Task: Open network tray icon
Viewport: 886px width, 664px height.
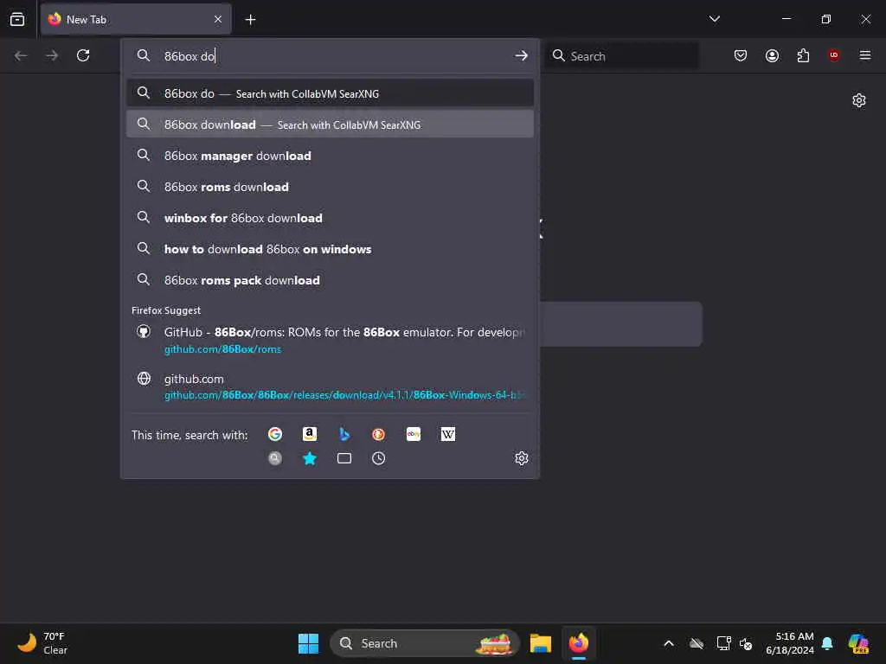Action: pyautogui.click(x=723, y=643)
